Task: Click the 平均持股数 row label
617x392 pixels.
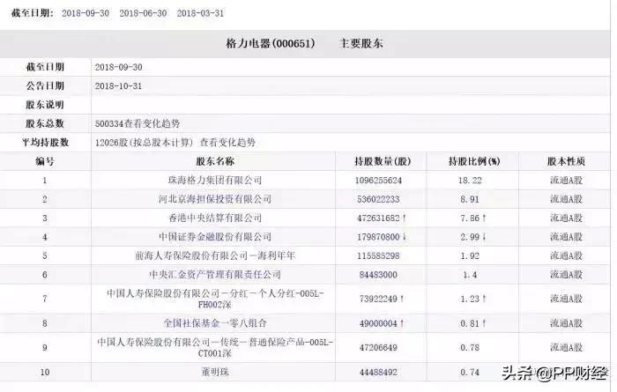Action: (45, 143)
